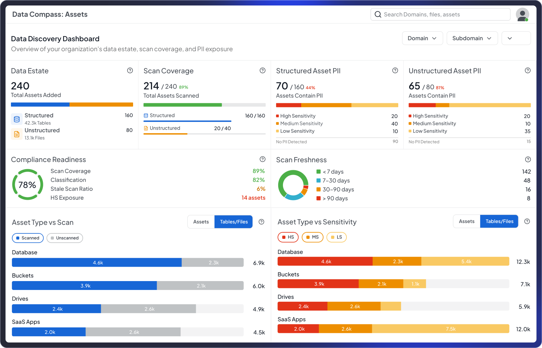Open the user profile avatar
Viewport: 542px width, 348px height.
[x=522, y=14]
